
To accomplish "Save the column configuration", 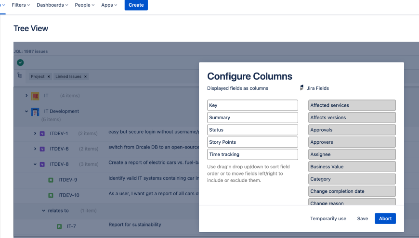I will pyautogui.click(x=363, y=218).
